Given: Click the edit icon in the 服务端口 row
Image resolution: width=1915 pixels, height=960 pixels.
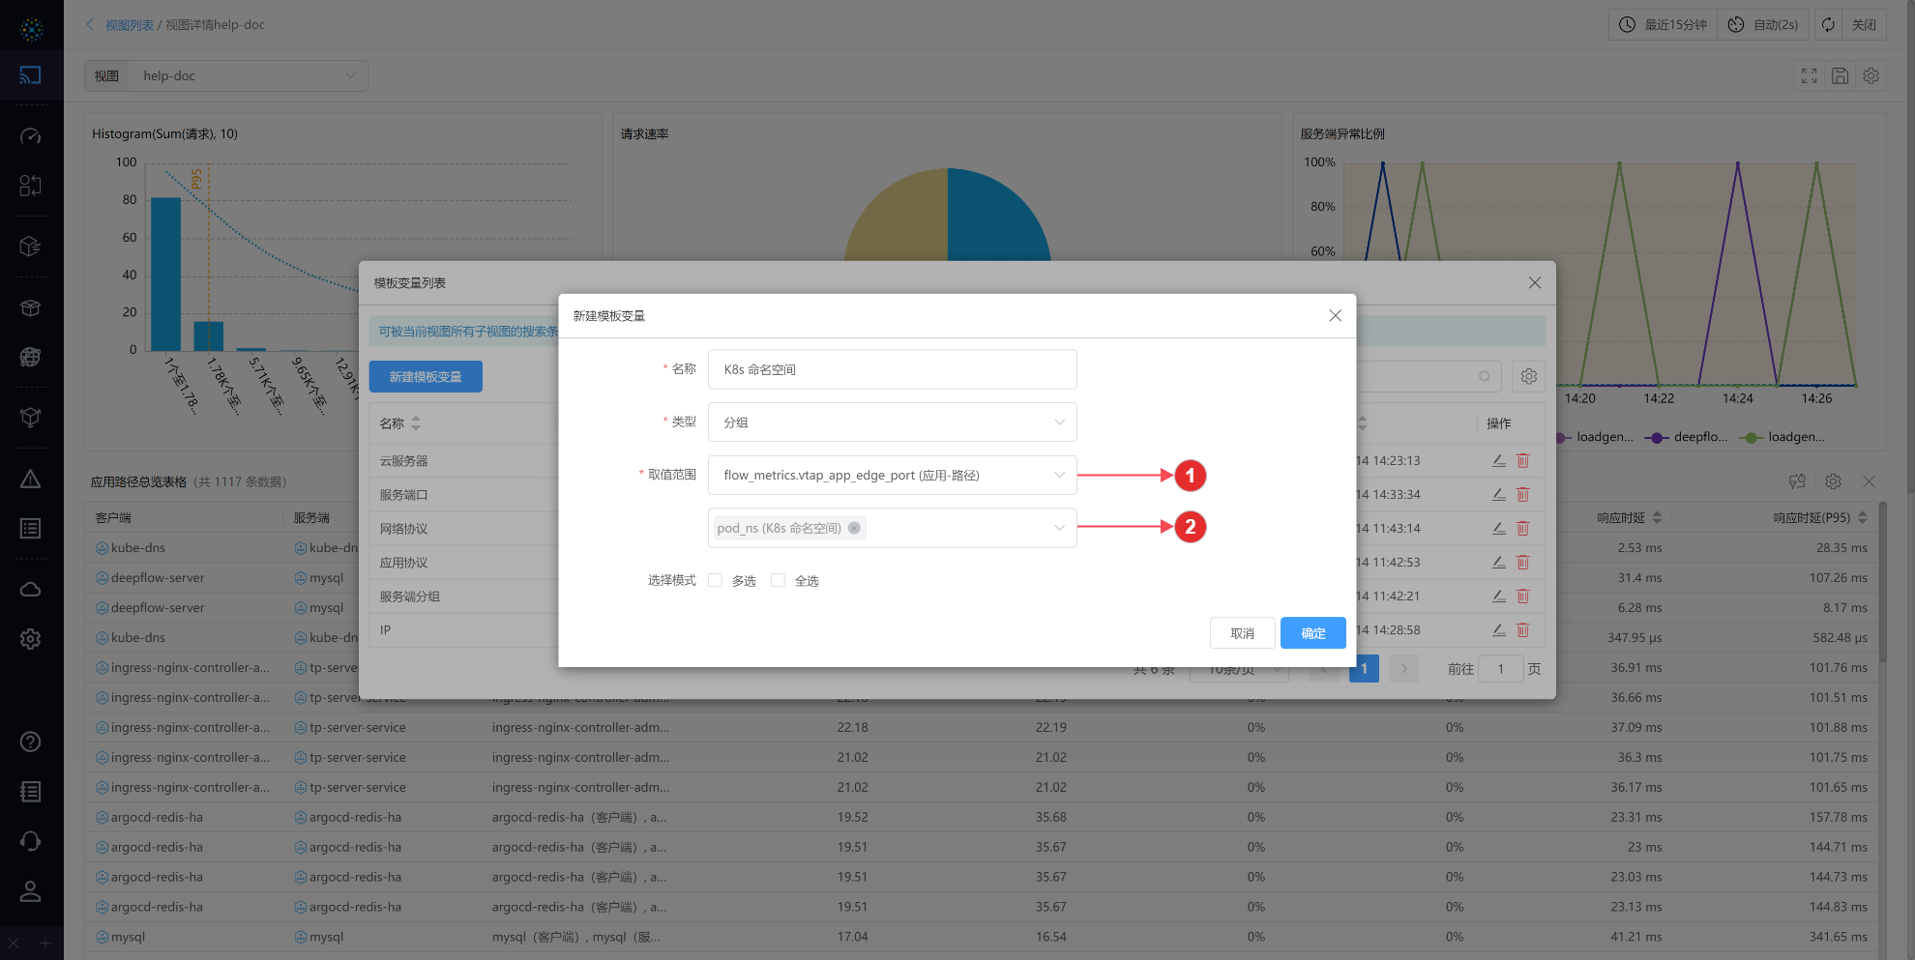Looking at the screenshot, I should click(1498, 495).
